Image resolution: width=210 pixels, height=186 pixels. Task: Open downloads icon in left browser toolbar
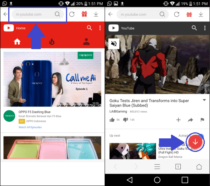[x=96, y=14]
